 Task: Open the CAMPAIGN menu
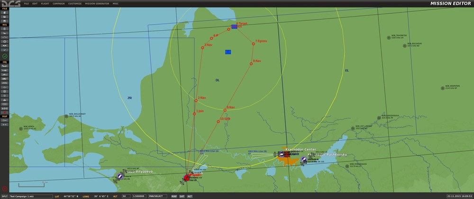pos(59,4)
